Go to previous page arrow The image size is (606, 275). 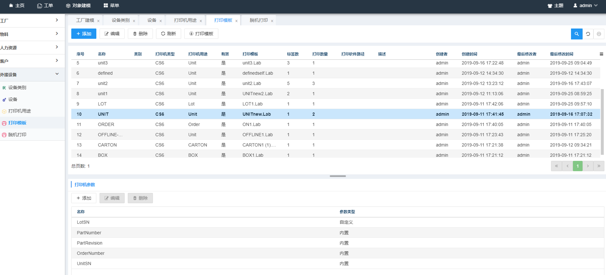point(567,166)
